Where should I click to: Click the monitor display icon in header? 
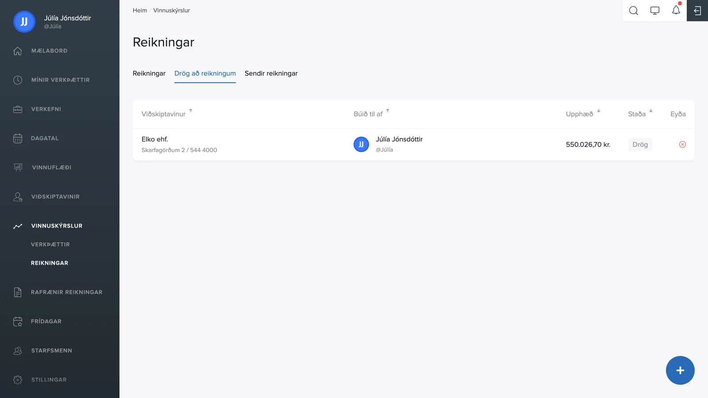655,11
